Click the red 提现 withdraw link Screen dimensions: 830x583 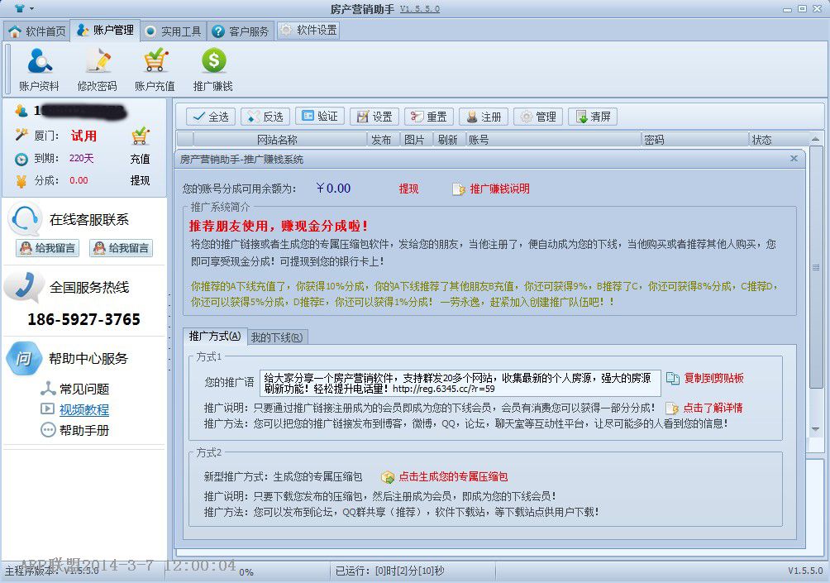tap(408, 189)
